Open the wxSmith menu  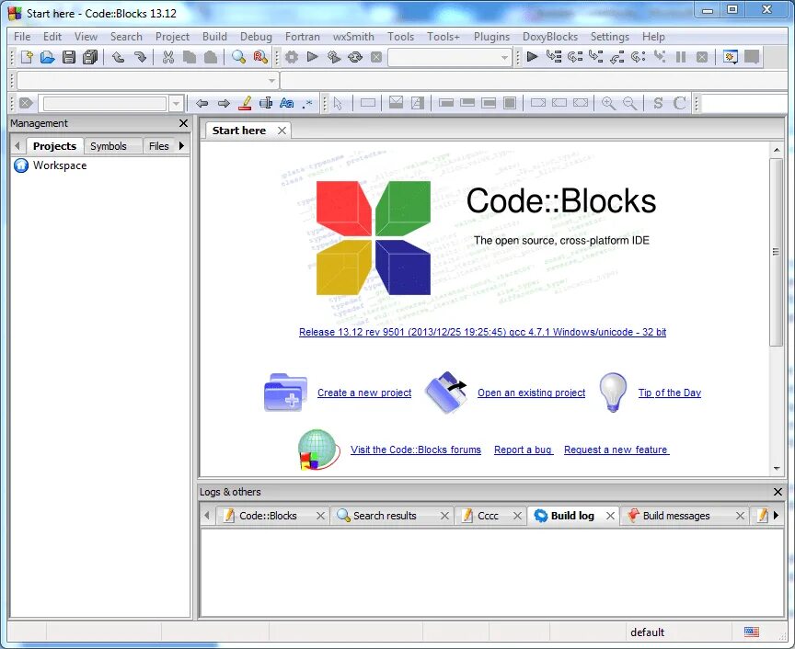pyautogui.click(x=353, y=37)
